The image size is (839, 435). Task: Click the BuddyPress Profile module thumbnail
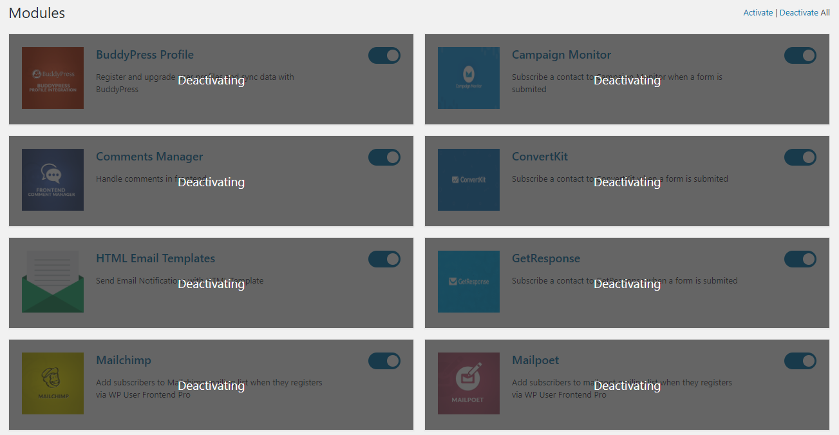(53, 78)
